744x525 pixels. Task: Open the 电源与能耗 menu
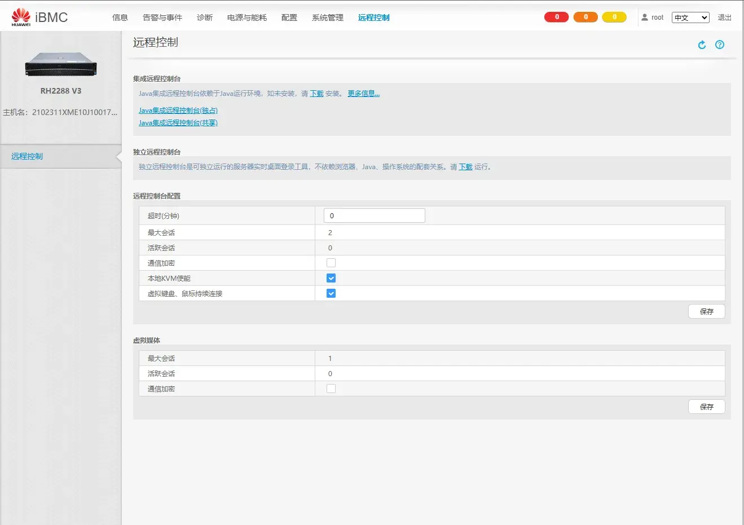point(247,17)
